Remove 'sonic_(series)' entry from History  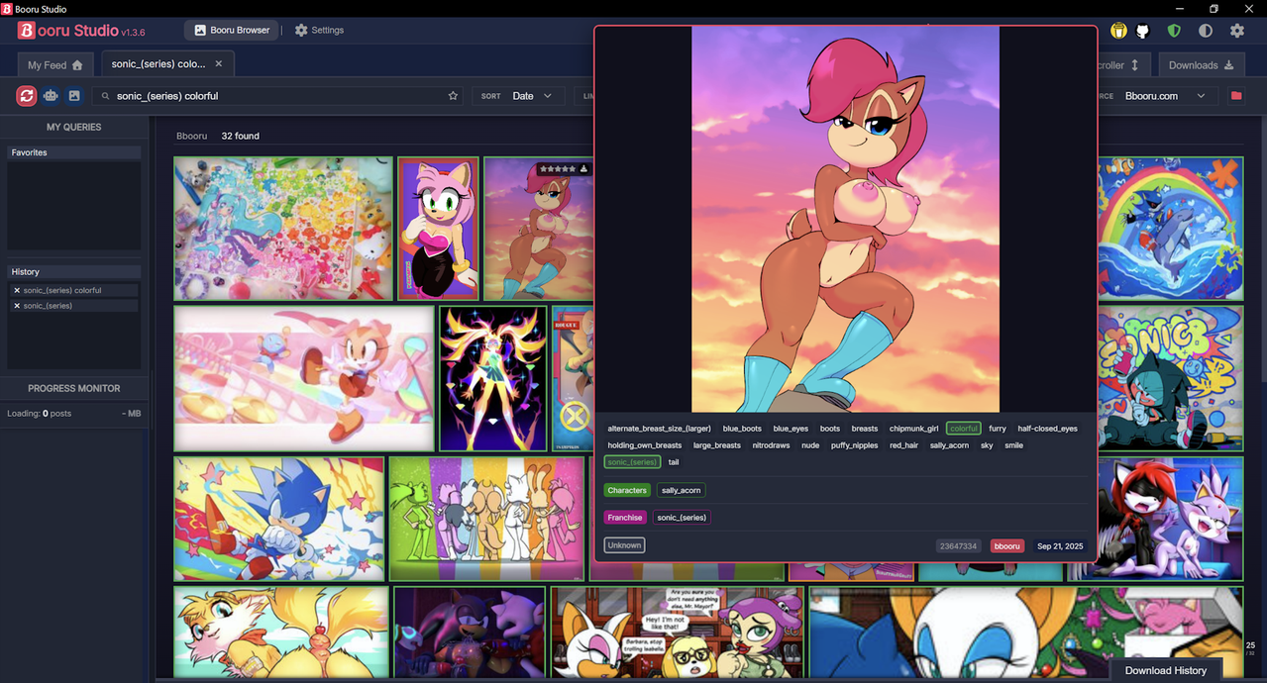click(17, 306)
